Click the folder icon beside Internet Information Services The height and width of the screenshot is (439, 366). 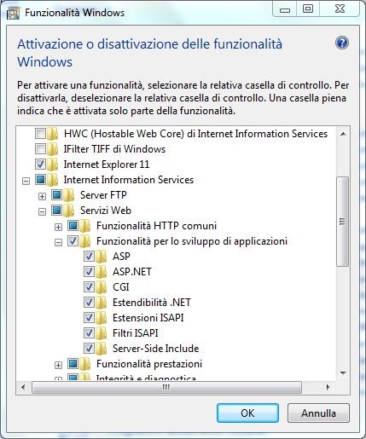click(52, 180)
